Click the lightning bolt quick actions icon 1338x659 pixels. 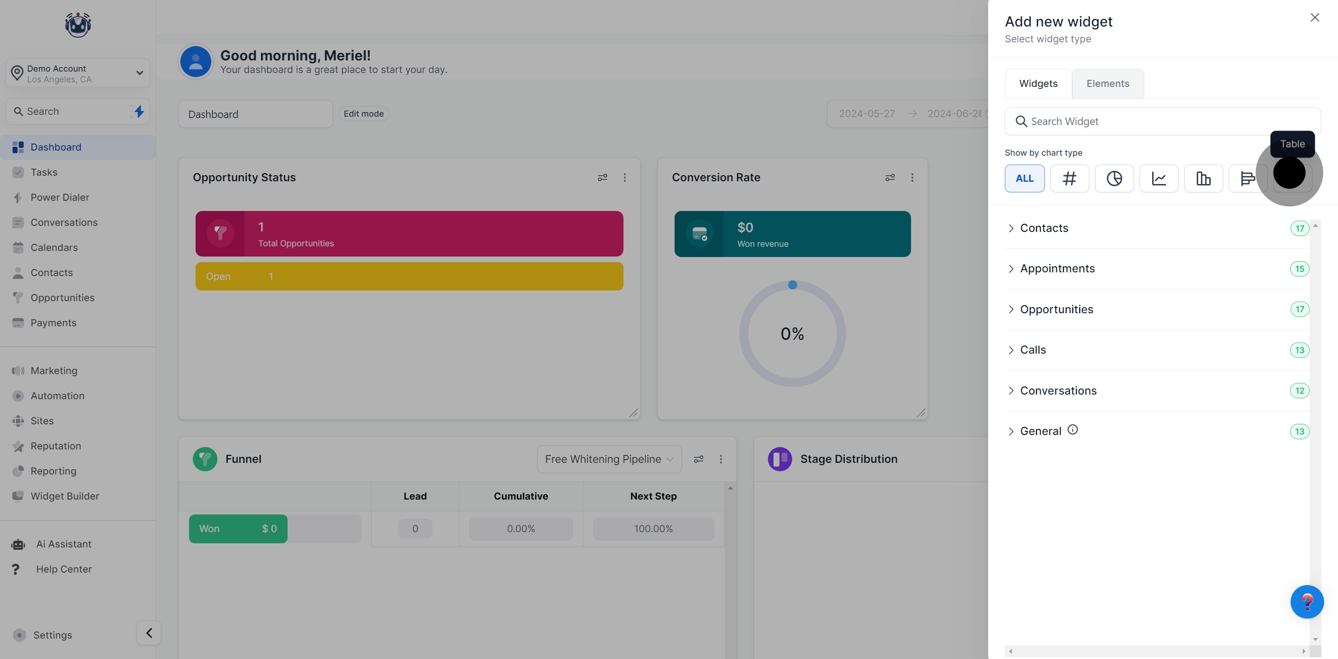(139, 111)
